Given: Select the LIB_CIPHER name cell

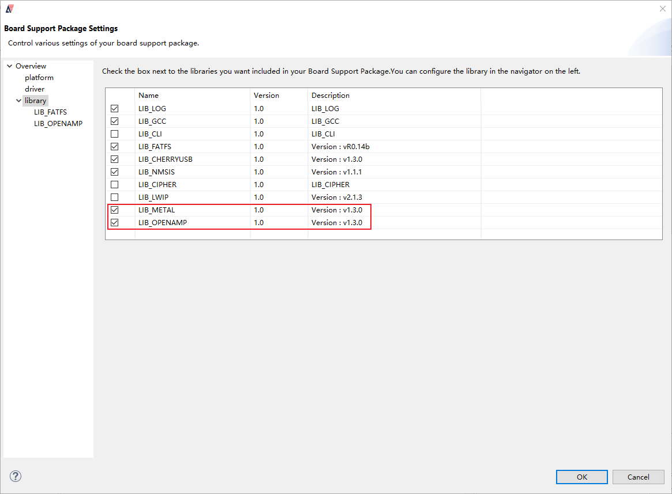Looking at the screenshot, I should 193,184.
